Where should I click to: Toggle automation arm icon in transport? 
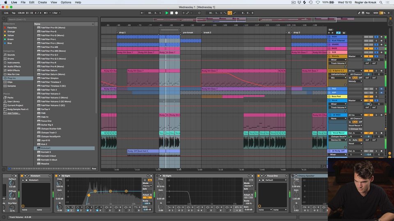[188, 13]
